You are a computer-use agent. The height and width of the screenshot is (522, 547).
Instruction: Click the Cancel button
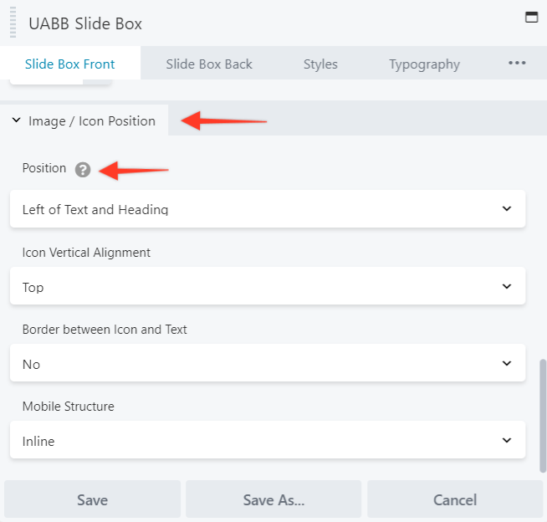point(455,499)
